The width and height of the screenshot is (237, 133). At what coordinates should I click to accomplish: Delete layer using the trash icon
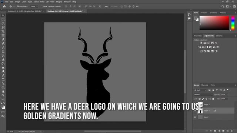pos(231,131)
